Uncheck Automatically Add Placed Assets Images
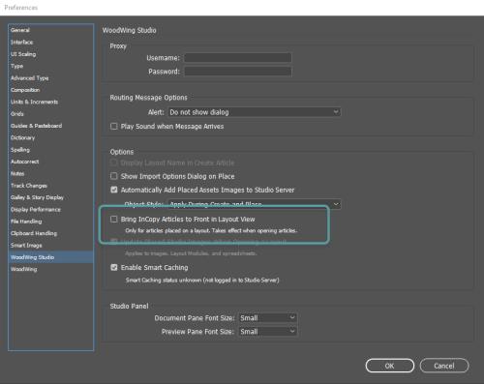The width and height of the screenshot is (484, 384). [x=114, y=190]
